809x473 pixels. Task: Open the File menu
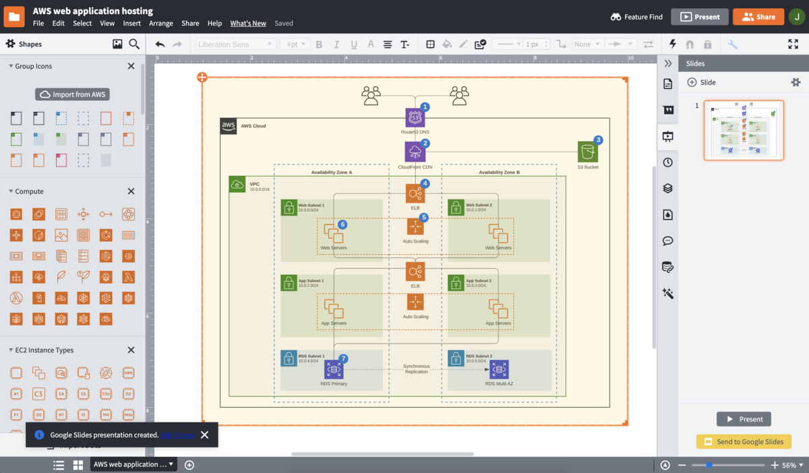click(x=38, y=23)
